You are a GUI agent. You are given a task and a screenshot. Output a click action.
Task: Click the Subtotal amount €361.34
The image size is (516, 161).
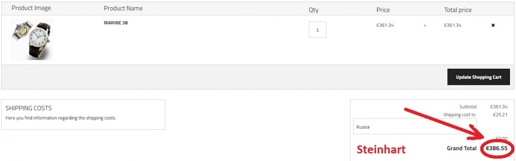pos(499,107)
